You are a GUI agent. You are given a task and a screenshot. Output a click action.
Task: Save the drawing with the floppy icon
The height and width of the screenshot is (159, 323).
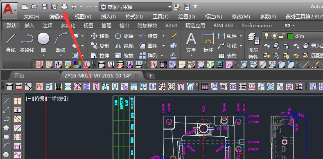tap(45, 7)
